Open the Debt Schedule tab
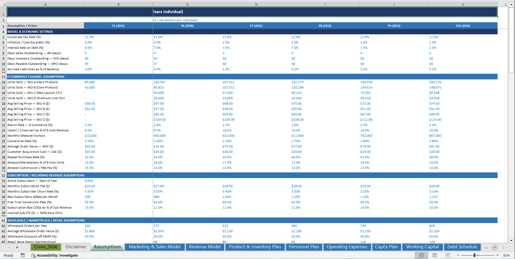Image resolution: width=515 pixels, height=259 pixels. click(462, 247)
